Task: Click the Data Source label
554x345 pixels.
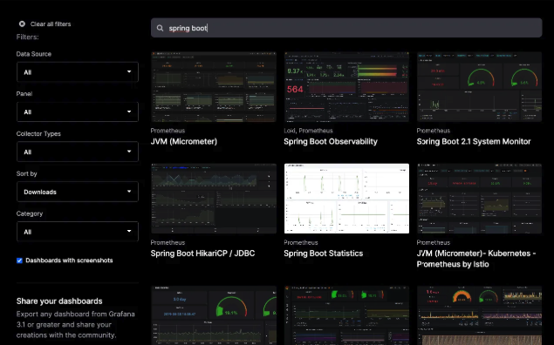Action: pyautogui.click(x=33, y=54)
